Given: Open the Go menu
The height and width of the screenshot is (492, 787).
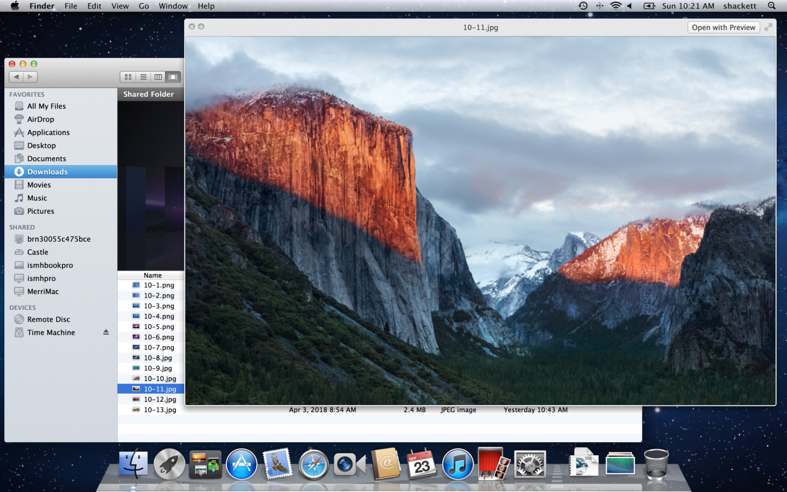Looking at the screenshot, I should 143,6.
